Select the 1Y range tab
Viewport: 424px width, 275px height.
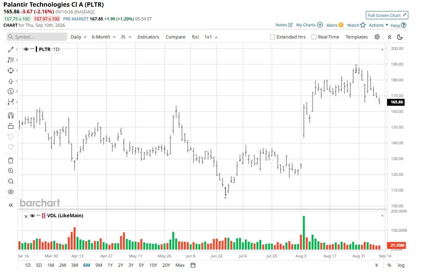[x=110, y=265]
